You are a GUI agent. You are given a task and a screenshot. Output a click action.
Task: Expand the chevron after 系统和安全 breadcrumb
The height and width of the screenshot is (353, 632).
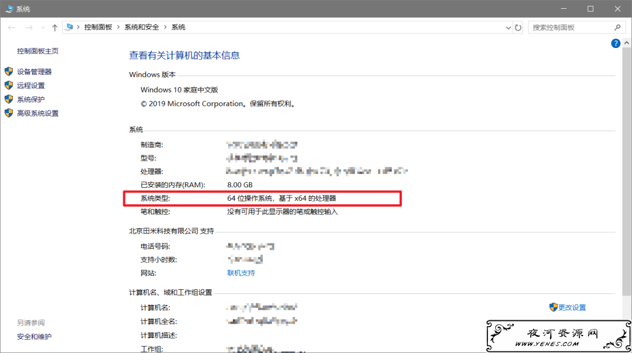(x=165, y=27)
